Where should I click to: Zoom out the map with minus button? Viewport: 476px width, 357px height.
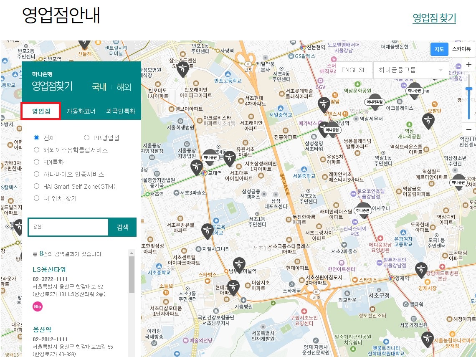469,129
